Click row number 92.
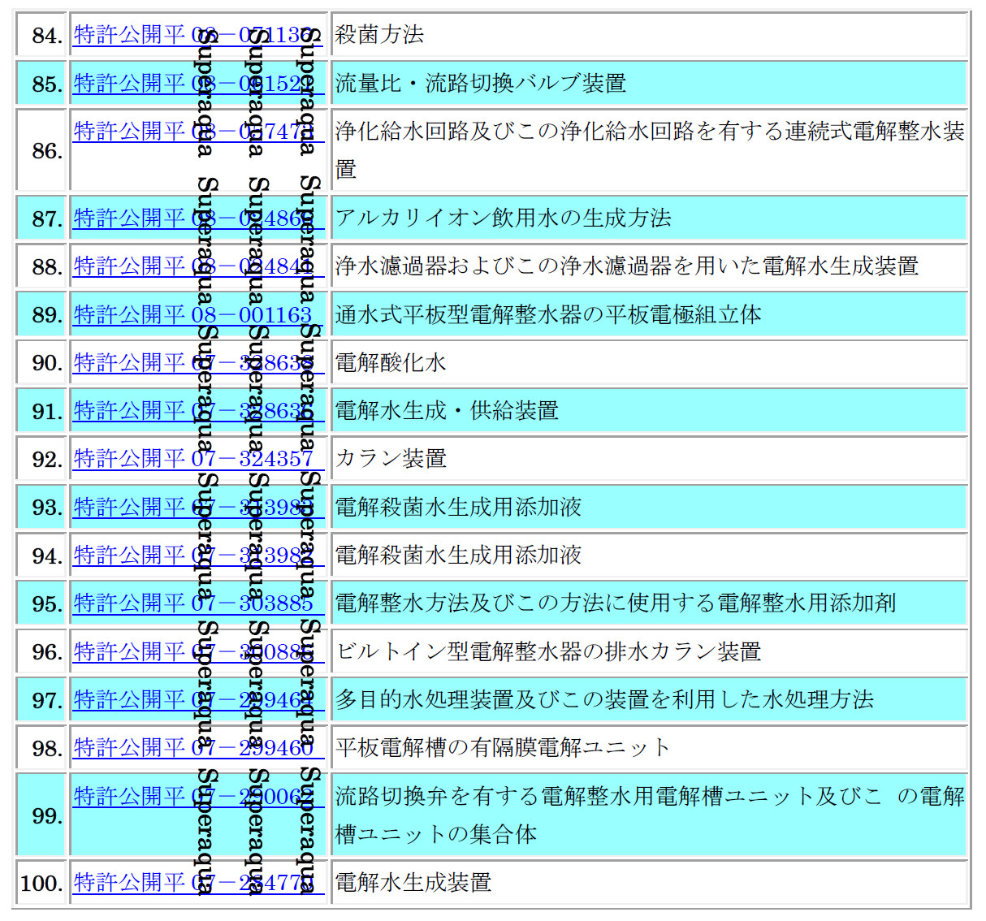986x921 pixels. [48, 460]
